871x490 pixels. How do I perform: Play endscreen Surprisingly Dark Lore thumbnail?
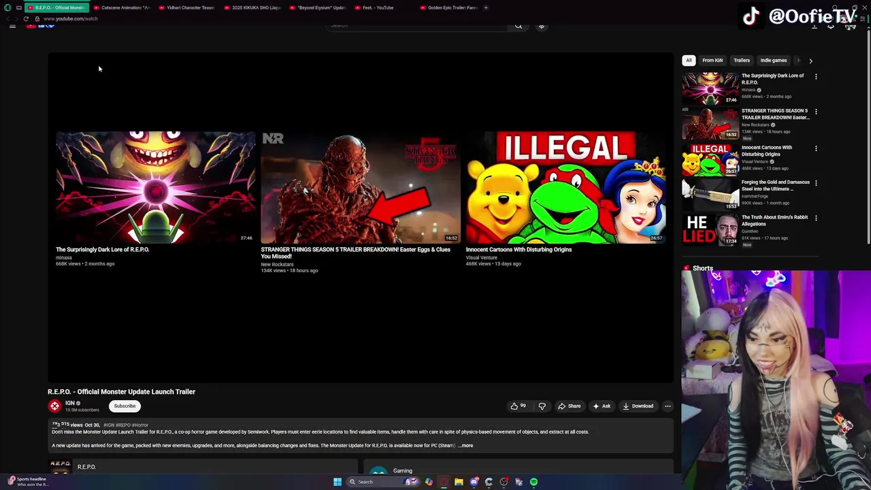[156, 187]
